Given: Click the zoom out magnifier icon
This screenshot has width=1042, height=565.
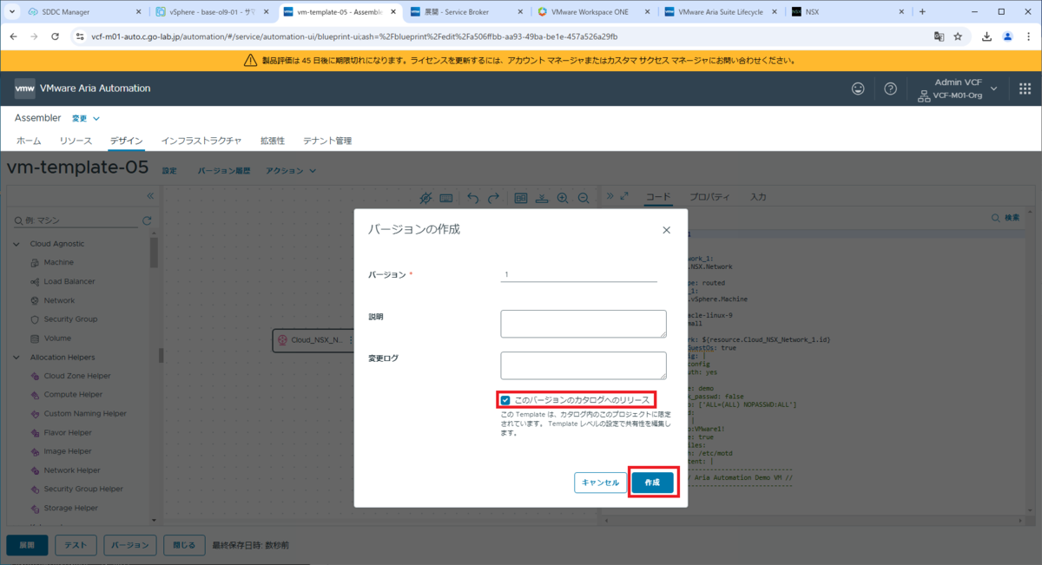Looking at the screenshot, I should point(584,198).
